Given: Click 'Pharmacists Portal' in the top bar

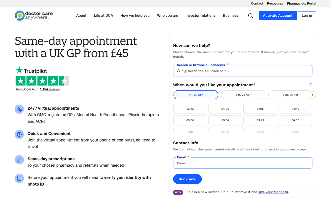Looking at the screenshot, I should (x=301, y=4).
